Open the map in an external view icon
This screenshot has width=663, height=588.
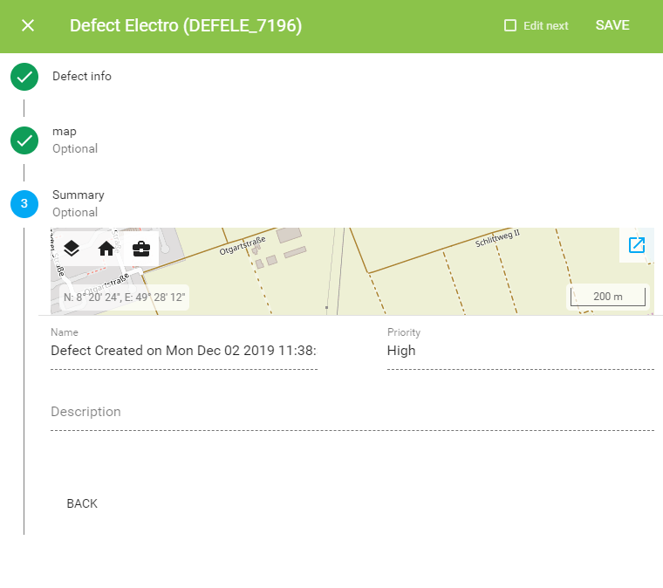point(636,245)
